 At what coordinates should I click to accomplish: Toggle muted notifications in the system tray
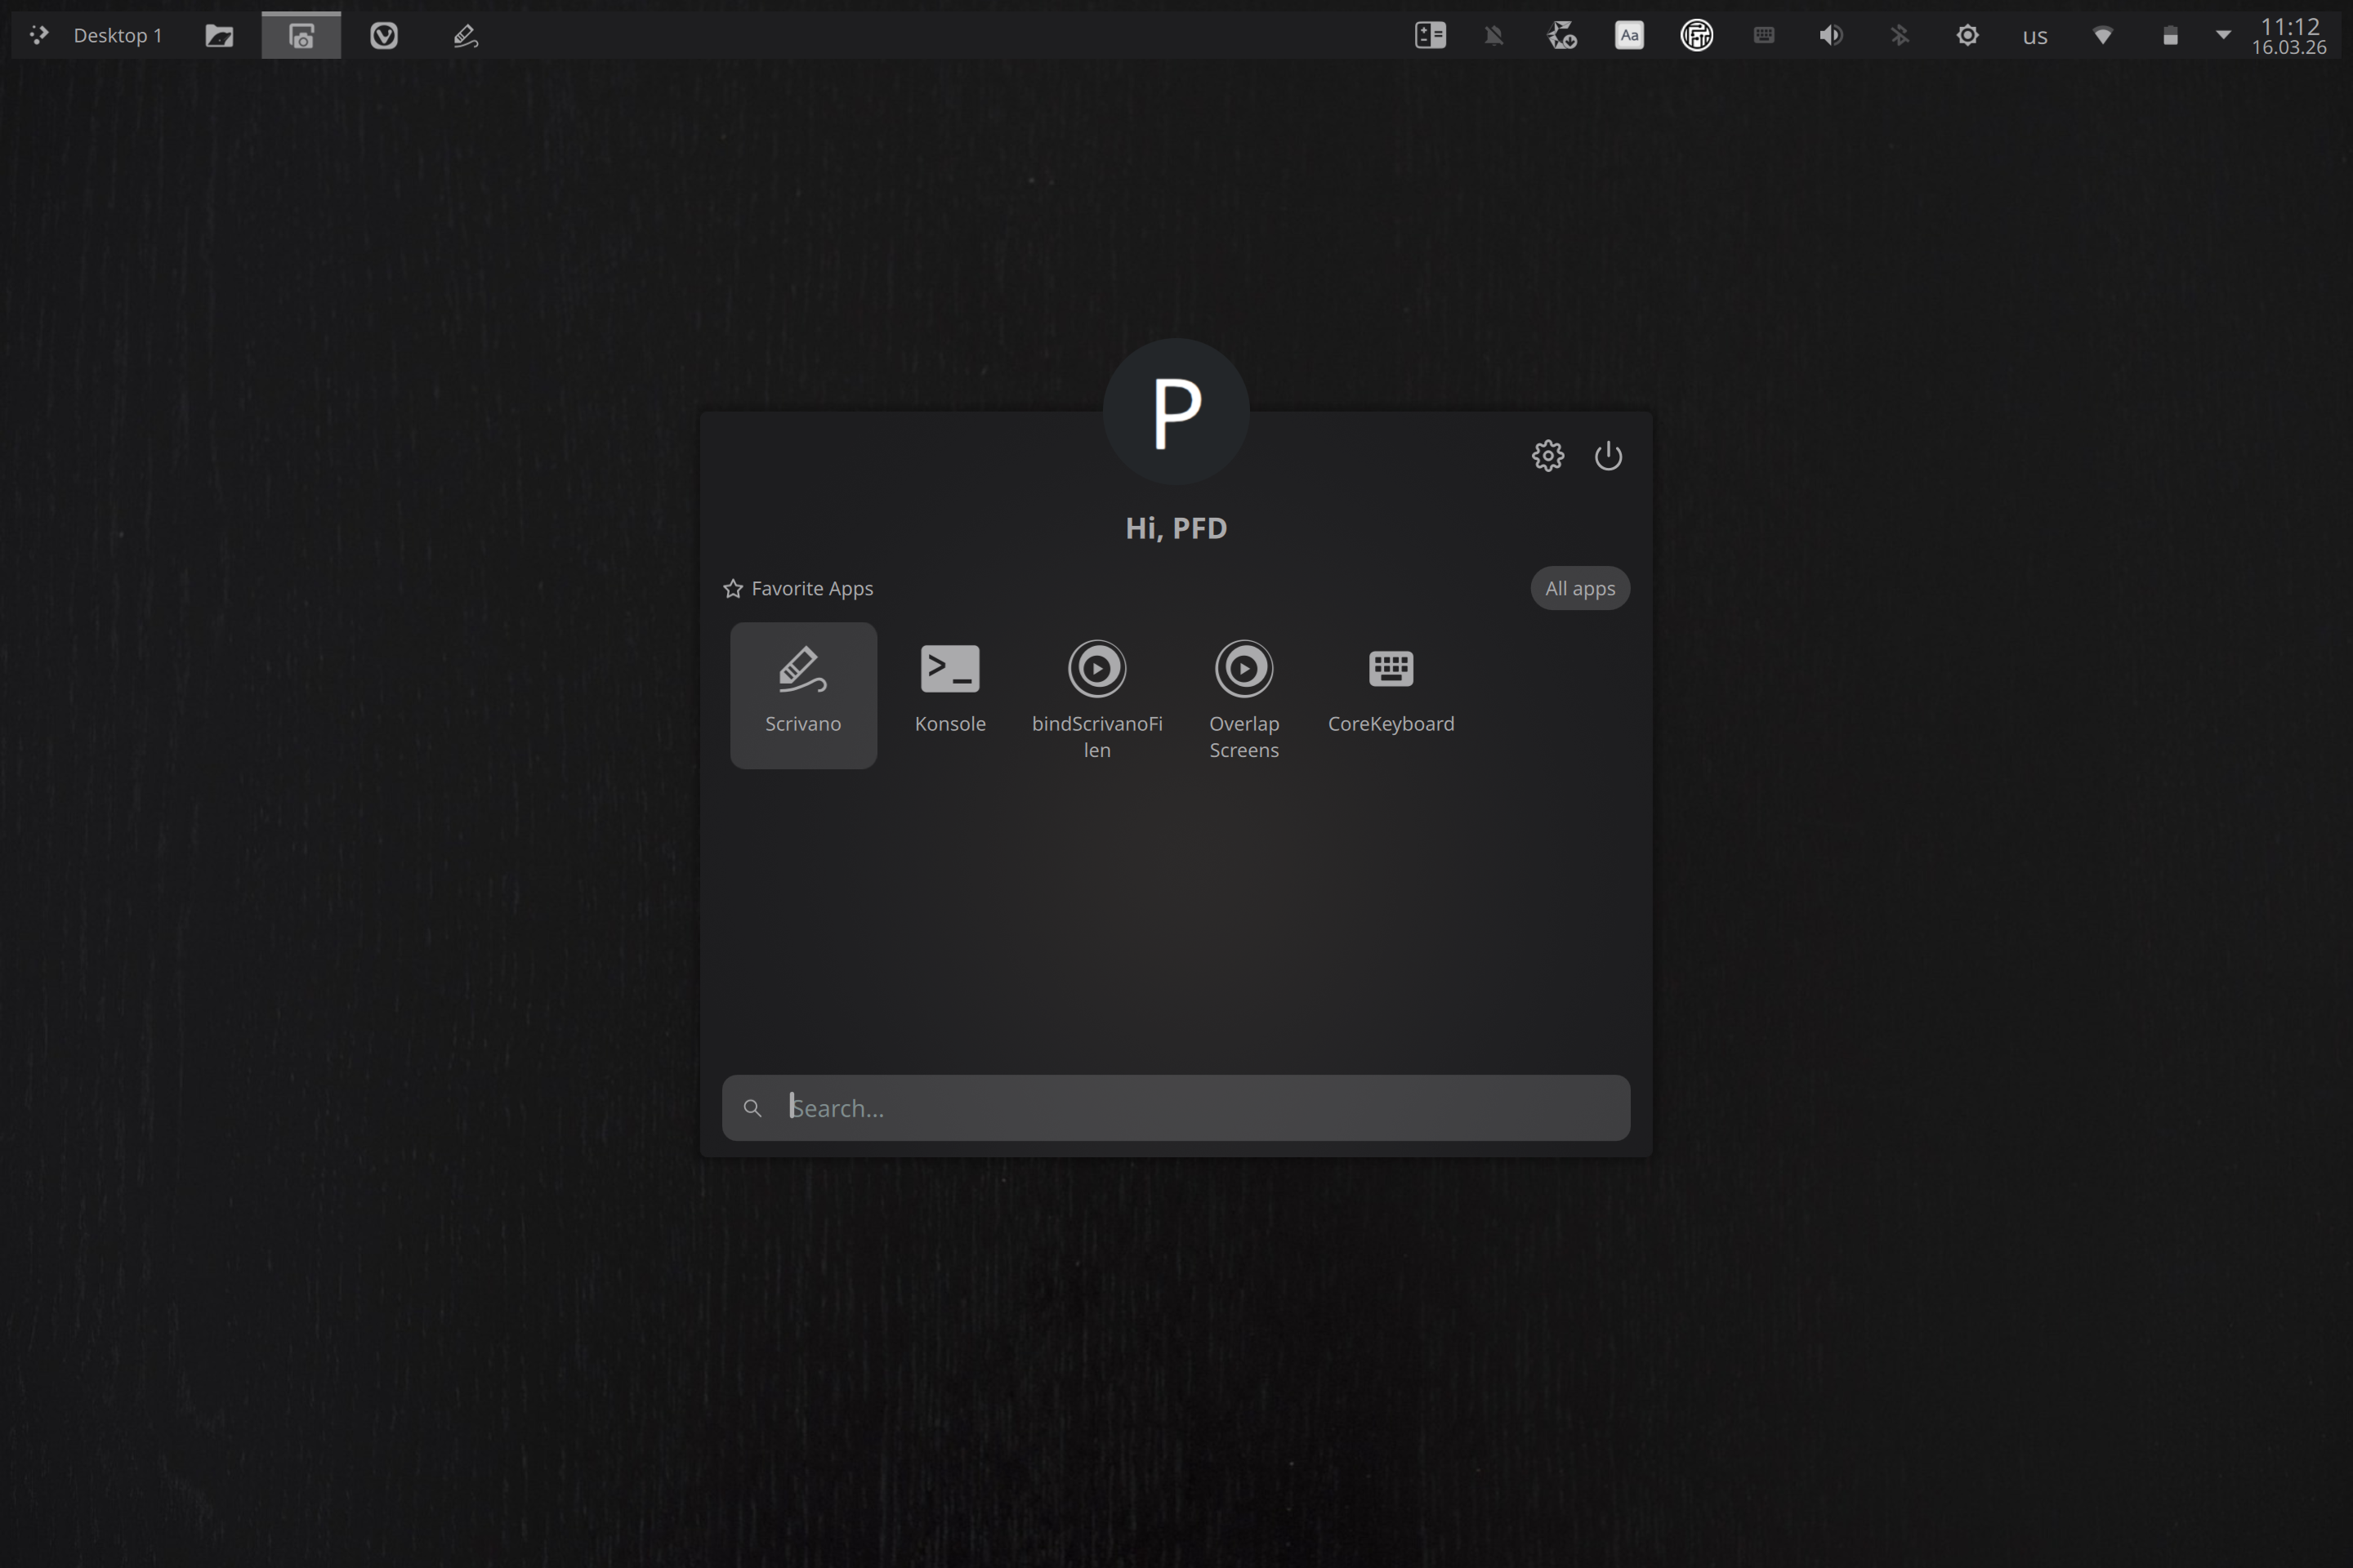1494,34
